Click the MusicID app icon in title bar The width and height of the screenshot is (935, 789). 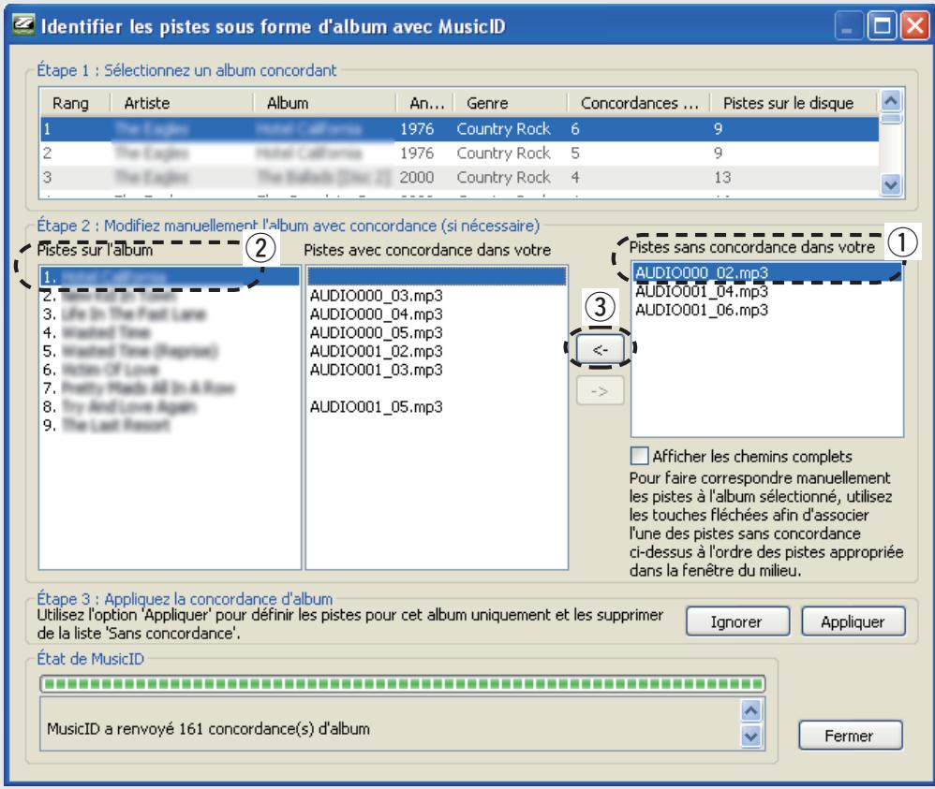pos(23,25)
